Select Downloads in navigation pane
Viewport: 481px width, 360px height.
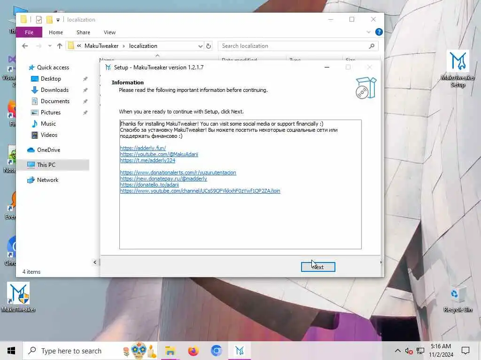click(x=54, y=90)
